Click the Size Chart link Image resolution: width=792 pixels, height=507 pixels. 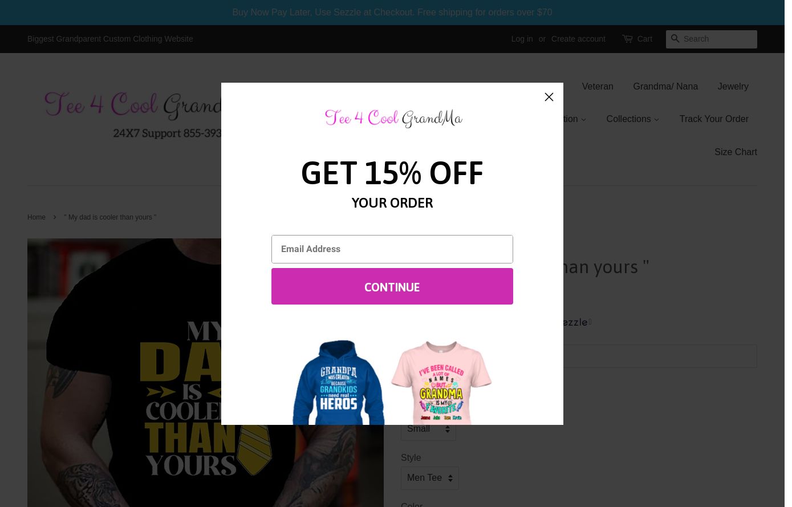(x=736, y=152)
